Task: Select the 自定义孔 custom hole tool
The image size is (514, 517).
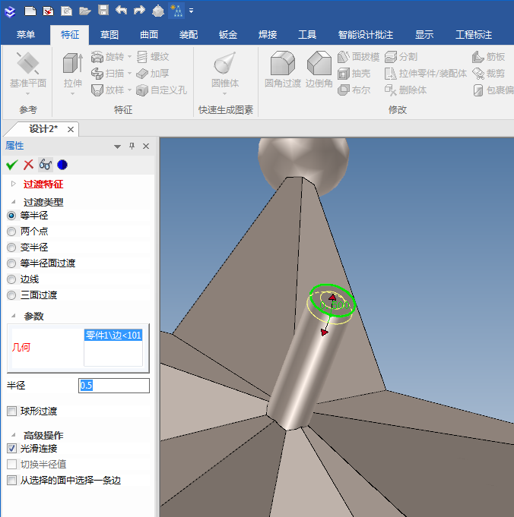Action: (162, 90)
